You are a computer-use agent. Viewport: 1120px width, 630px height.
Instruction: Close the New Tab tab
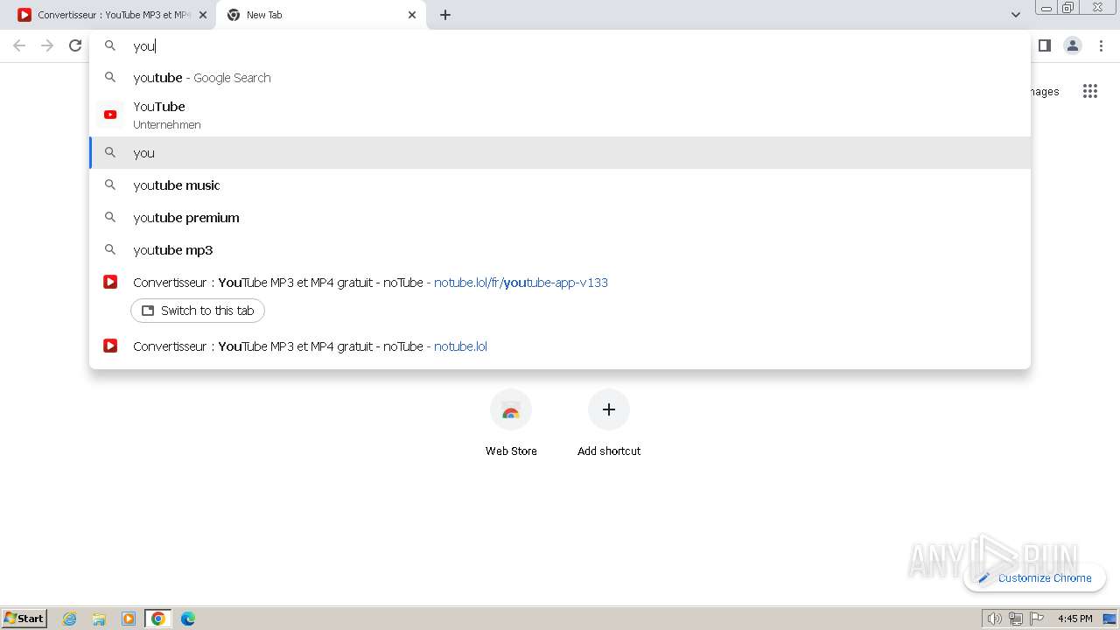coord(412,15)
